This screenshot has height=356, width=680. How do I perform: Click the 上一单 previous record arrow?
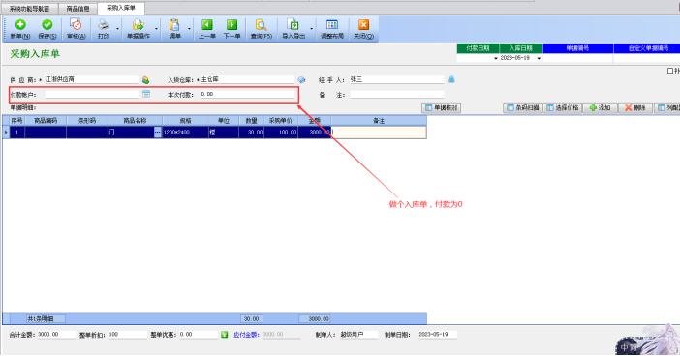tap(207, 25)
